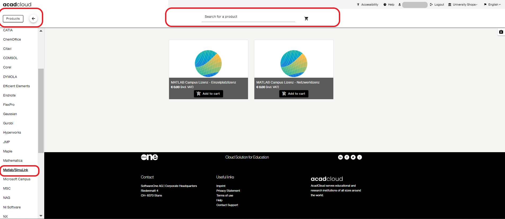Click the Search for a product field
505x219 pixels.
[248, 17]
